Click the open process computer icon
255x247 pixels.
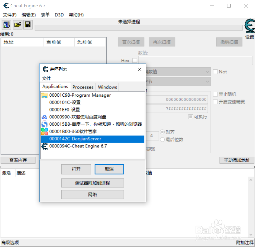pyautogui.click(x=6, y=25)
